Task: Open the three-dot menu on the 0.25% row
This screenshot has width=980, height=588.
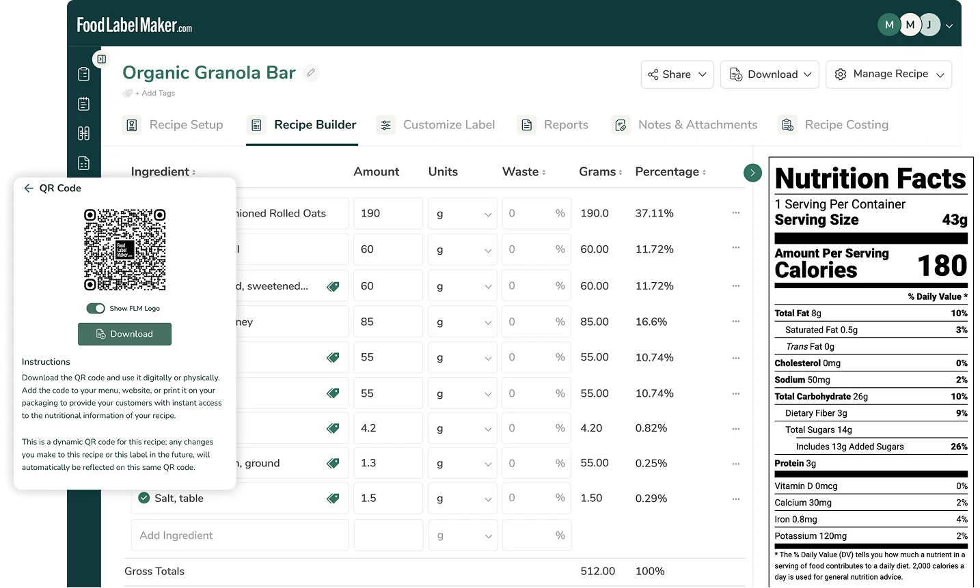Action: (x=736, y=463)
